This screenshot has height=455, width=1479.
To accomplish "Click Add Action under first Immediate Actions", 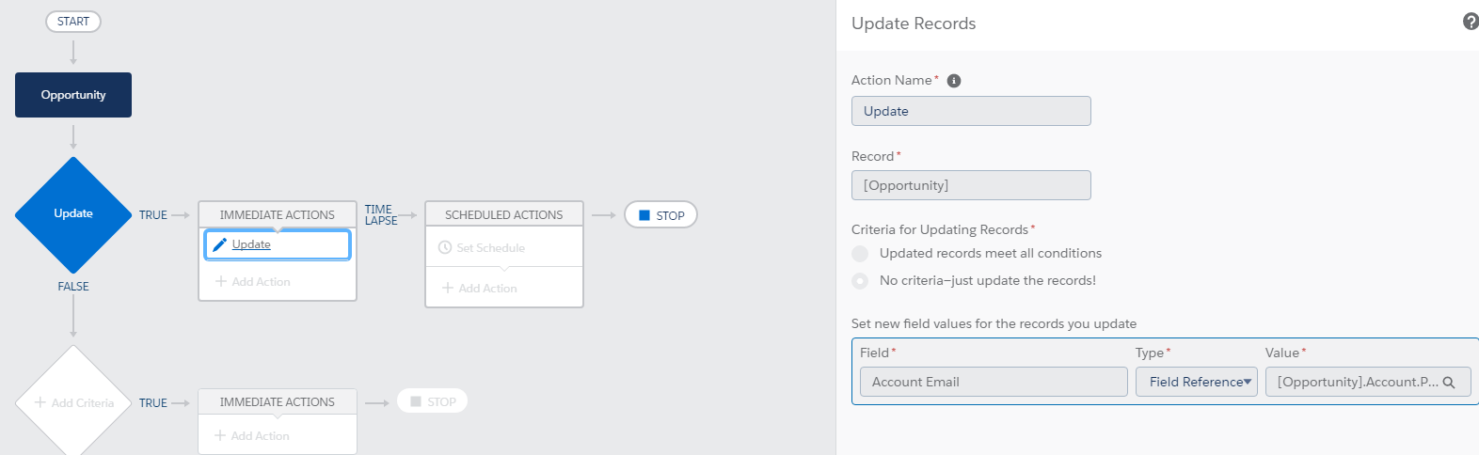I will [x=252, y=281].
